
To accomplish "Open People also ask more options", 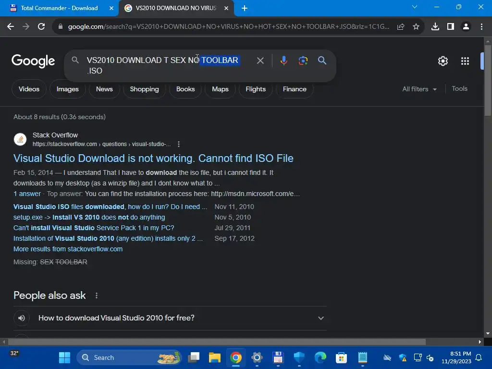I will [x=96, y=295].
